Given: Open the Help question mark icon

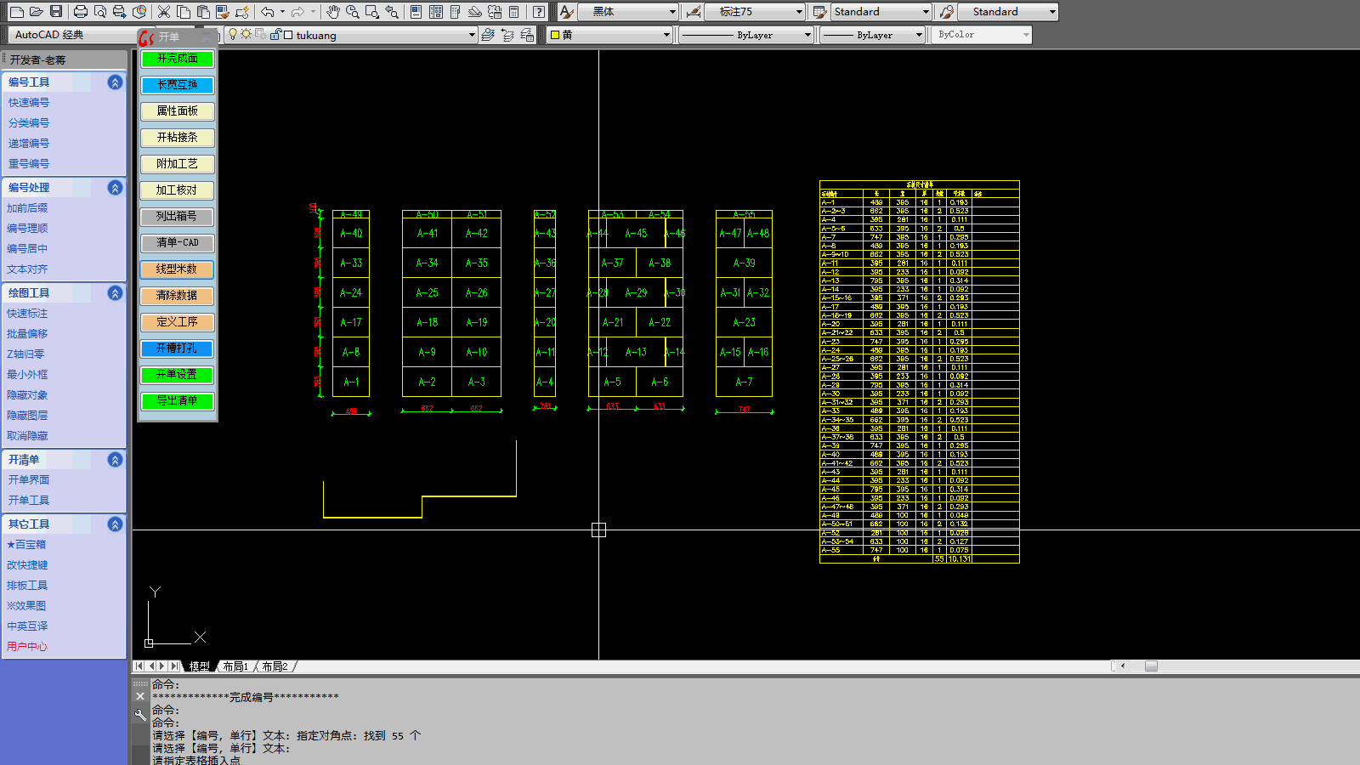Looking at the screenshot, I should [539, 12].
